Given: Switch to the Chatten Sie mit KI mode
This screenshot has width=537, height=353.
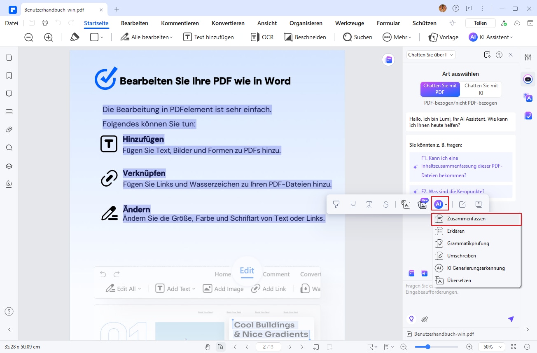Looking at the screenshot, I should tap(481, 89).
